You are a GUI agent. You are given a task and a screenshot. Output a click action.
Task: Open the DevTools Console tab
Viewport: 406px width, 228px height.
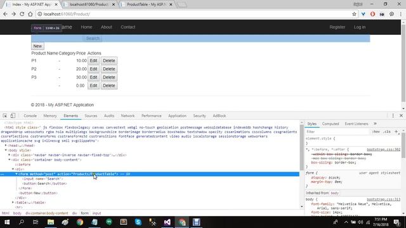pos(30,116)
